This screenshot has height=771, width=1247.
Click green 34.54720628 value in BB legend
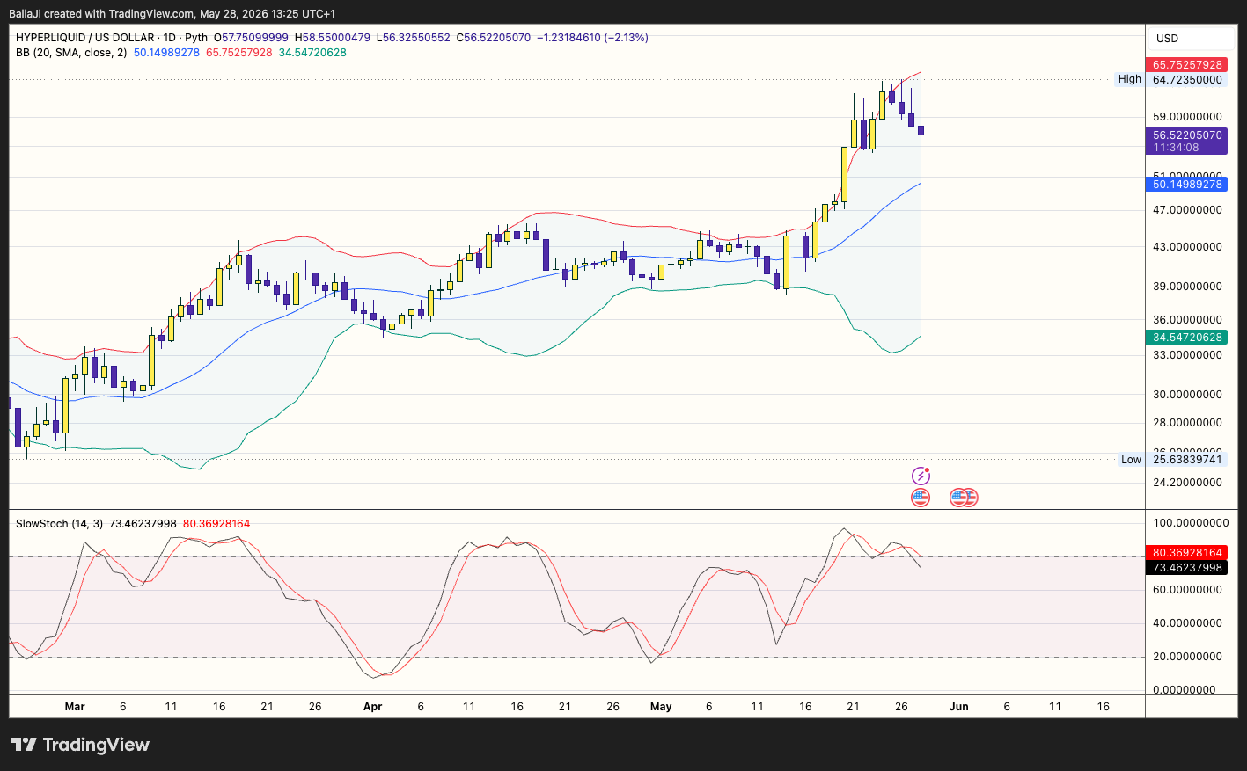312,53
